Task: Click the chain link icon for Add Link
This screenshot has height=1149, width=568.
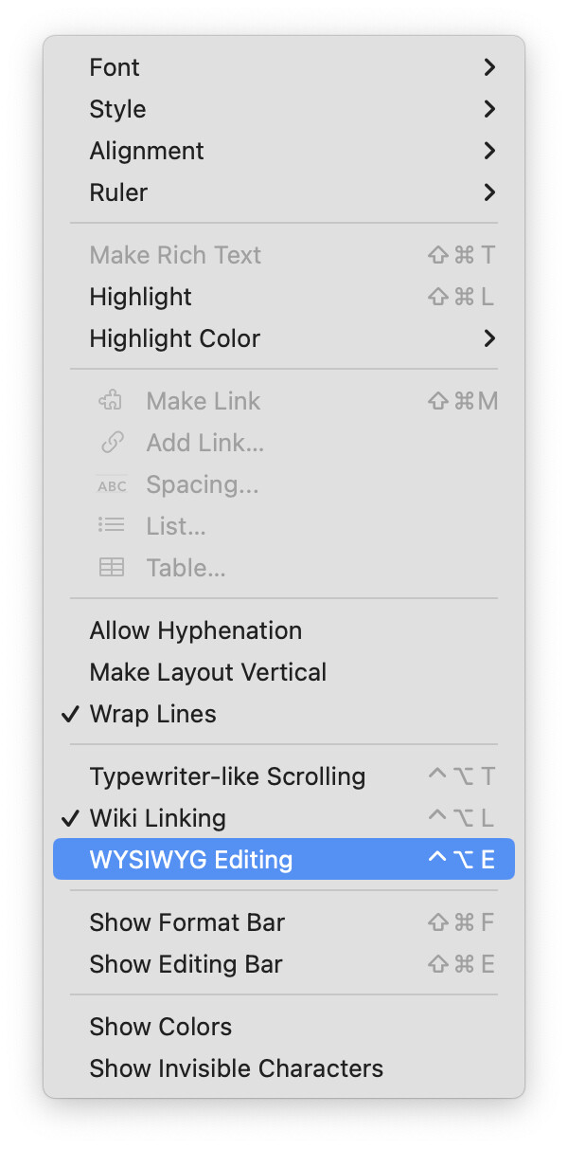Action: 111,443
